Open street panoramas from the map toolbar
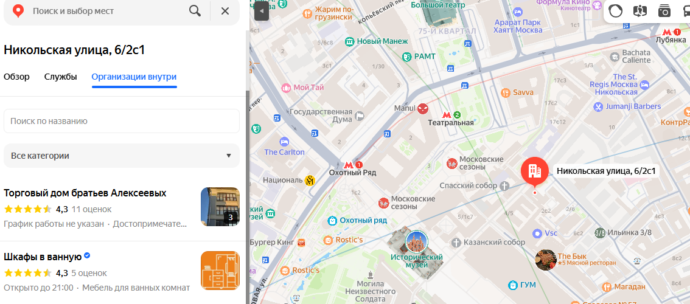This screenshot has width=690, height=304. tap(639, 11)
